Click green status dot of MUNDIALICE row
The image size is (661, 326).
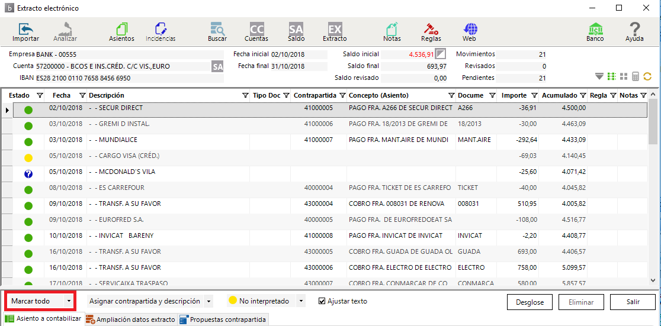(28, 142)
